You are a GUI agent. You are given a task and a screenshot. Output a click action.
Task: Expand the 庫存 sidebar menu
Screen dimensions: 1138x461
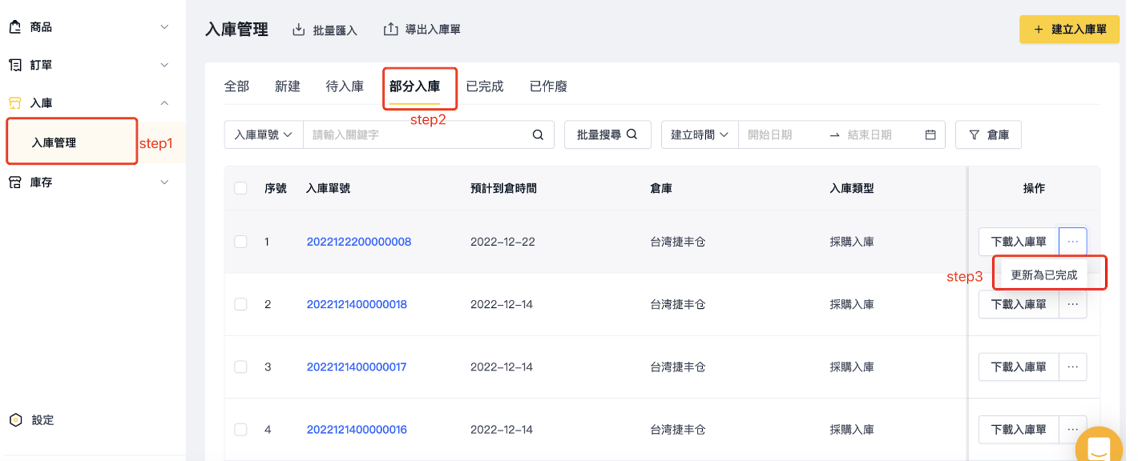point(165,182)
